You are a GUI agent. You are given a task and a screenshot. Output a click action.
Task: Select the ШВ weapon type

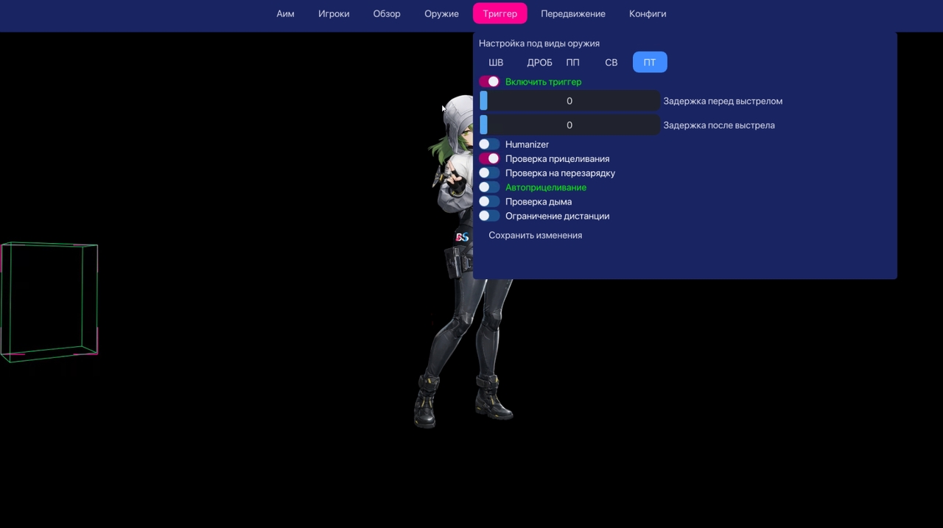click(x=496, y=63)
